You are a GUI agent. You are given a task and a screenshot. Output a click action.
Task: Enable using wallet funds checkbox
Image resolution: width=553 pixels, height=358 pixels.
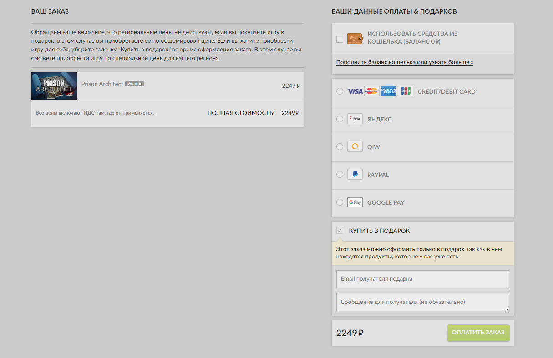click(340, 39)
